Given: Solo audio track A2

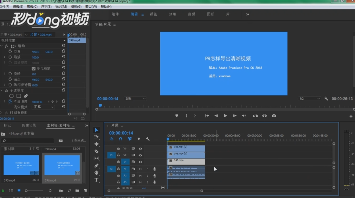Looking at the screenshot, I should pos(147,176).
